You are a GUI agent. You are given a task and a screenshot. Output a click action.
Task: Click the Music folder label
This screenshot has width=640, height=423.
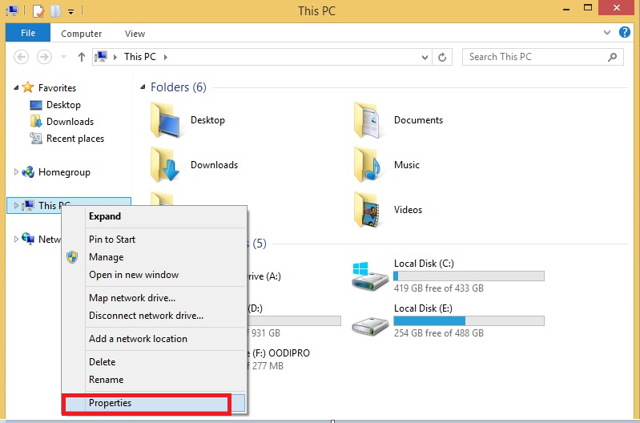point(407,165)
